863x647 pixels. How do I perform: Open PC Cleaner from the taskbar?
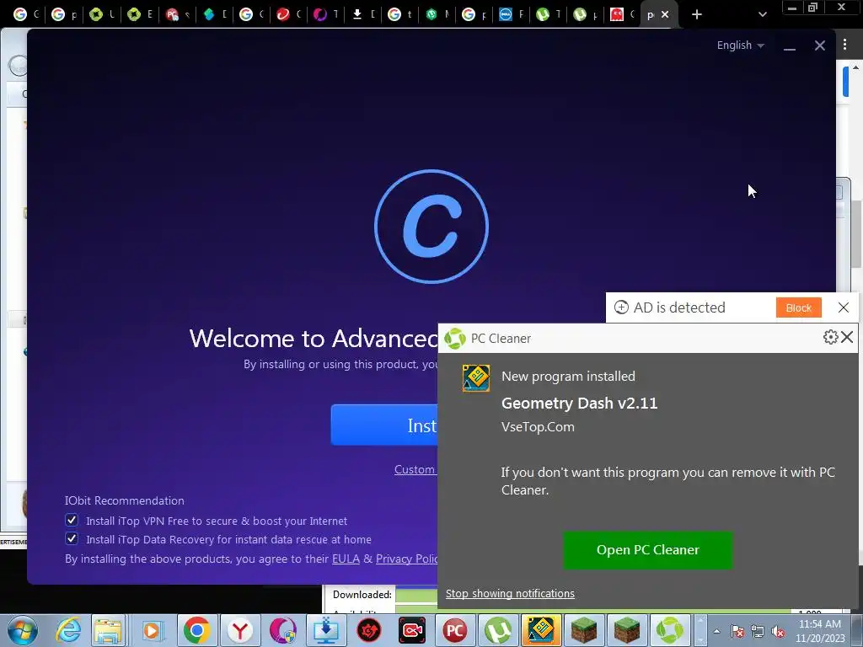669,630
